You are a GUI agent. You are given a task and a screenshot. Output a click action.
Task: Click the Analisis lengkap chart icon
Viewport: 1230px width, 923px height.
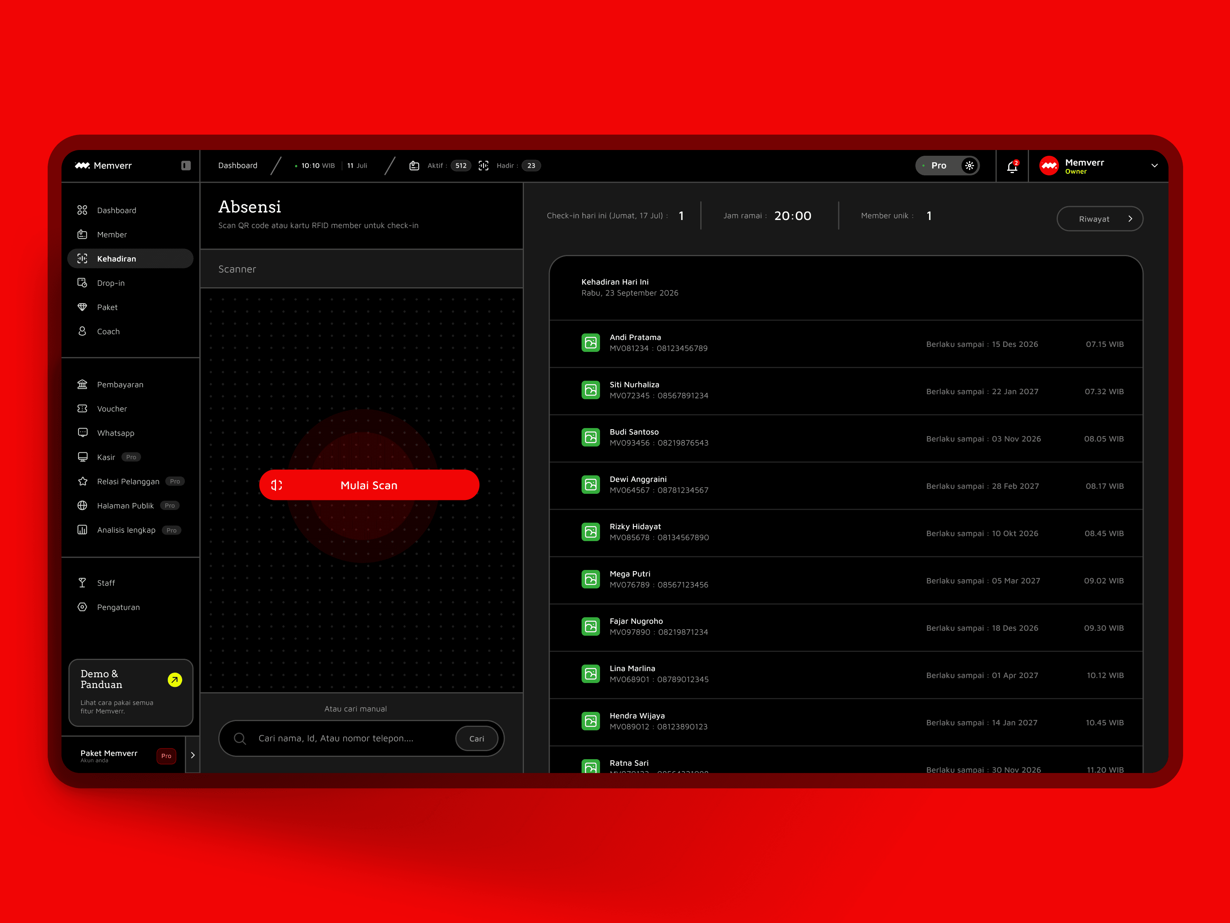82,530
